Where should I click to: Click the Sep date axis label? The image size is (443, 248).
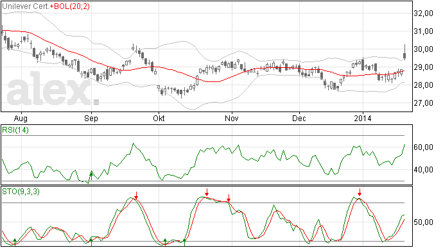click(x=91, y=119)
